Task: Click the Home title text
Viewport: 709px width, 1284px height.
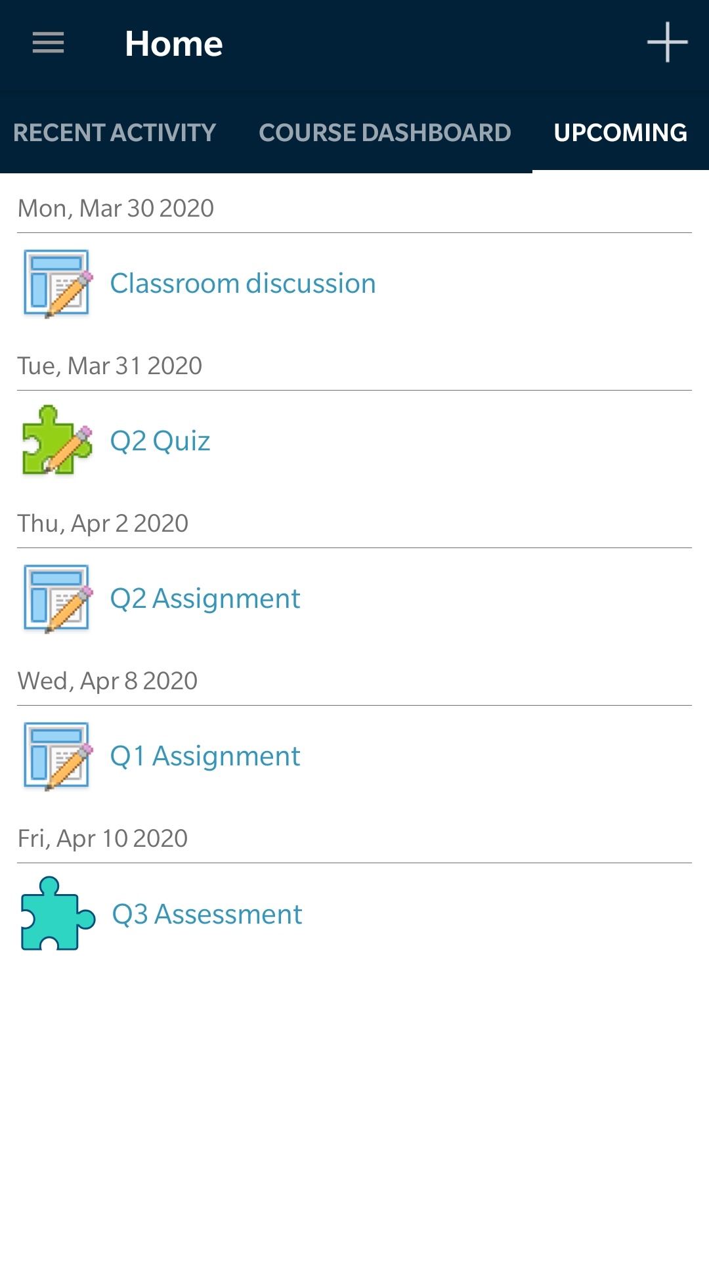Action: (174, 44)
